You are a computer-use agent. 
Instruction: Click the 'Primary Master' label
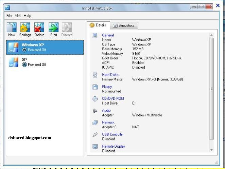(113, 79)
